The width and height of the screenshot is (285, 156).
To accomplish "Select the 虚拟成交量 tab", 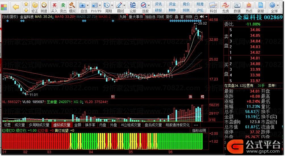I will [62, 125].
